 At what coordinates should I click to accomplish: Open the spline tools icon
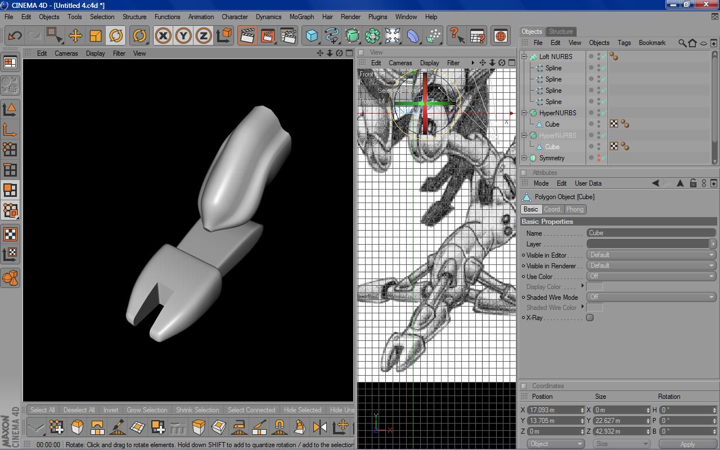tap(332, 36)
